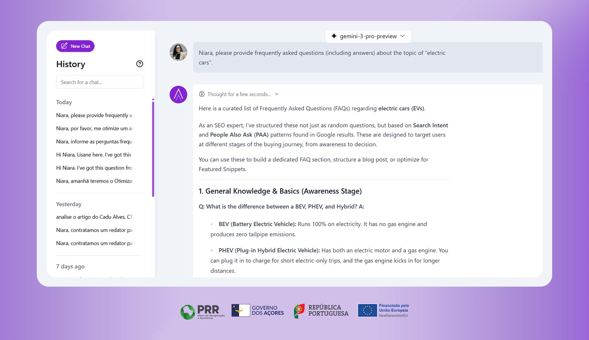Click the Governo dos Açores logo
Image resolution: width=589 pixels, height=340 pixels.
coord(258,311)
